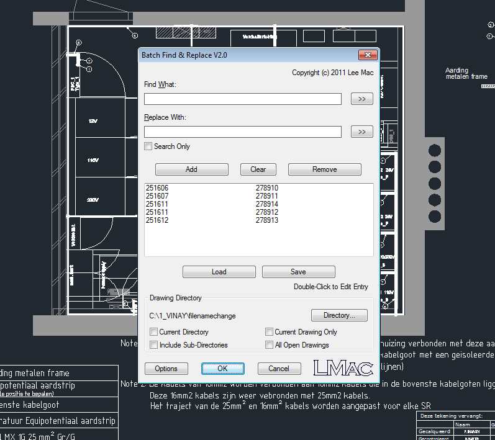Image resolution: width=495 pixels, height=440 pixels.
Task: Open the Directory... browse button
Action: tap(339, 315)
